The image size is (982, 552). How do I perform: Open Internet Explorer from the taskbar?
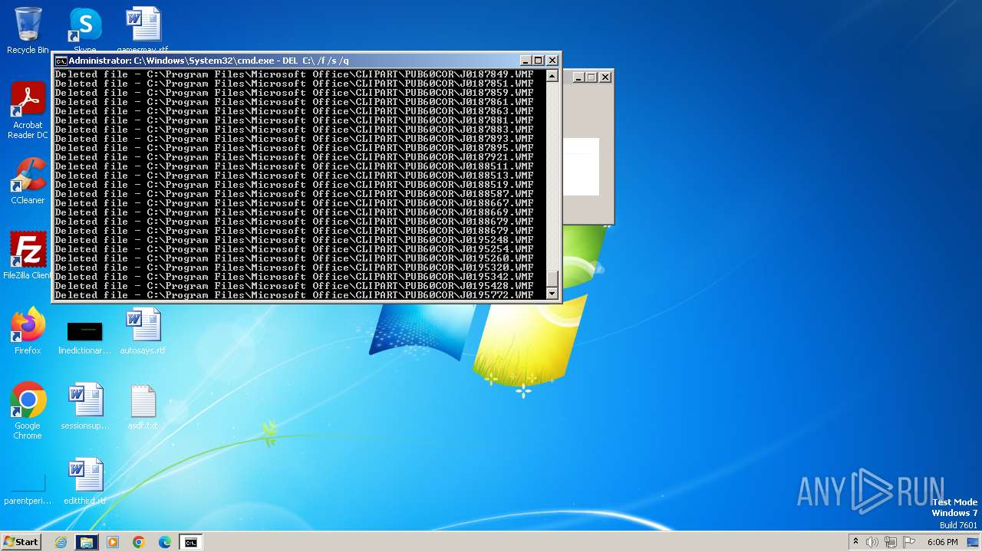(61, 542)
